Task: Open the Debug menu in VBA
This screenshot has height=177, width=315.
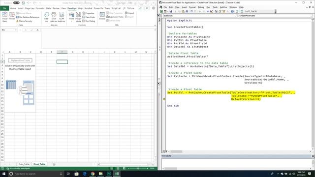Action: tap(201, 7)
